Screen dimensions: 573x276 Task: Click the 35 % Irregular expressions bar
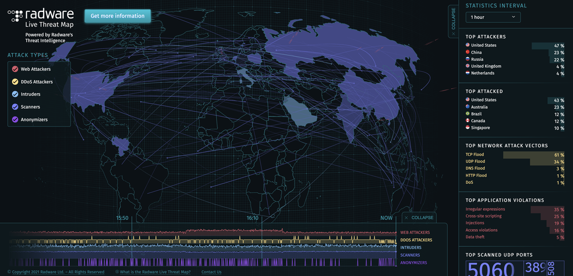pyautogui.click(x=548, y=210)
